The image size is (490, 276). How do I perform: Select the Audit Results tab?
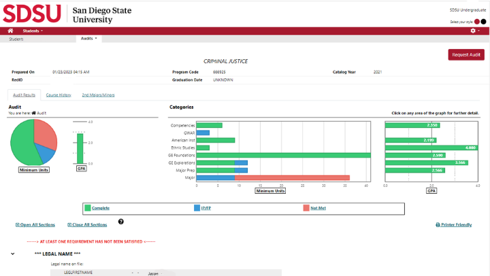(x=24, y=94)
